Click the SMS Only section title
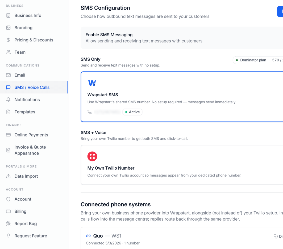The image size is (283, 249). 90,59
